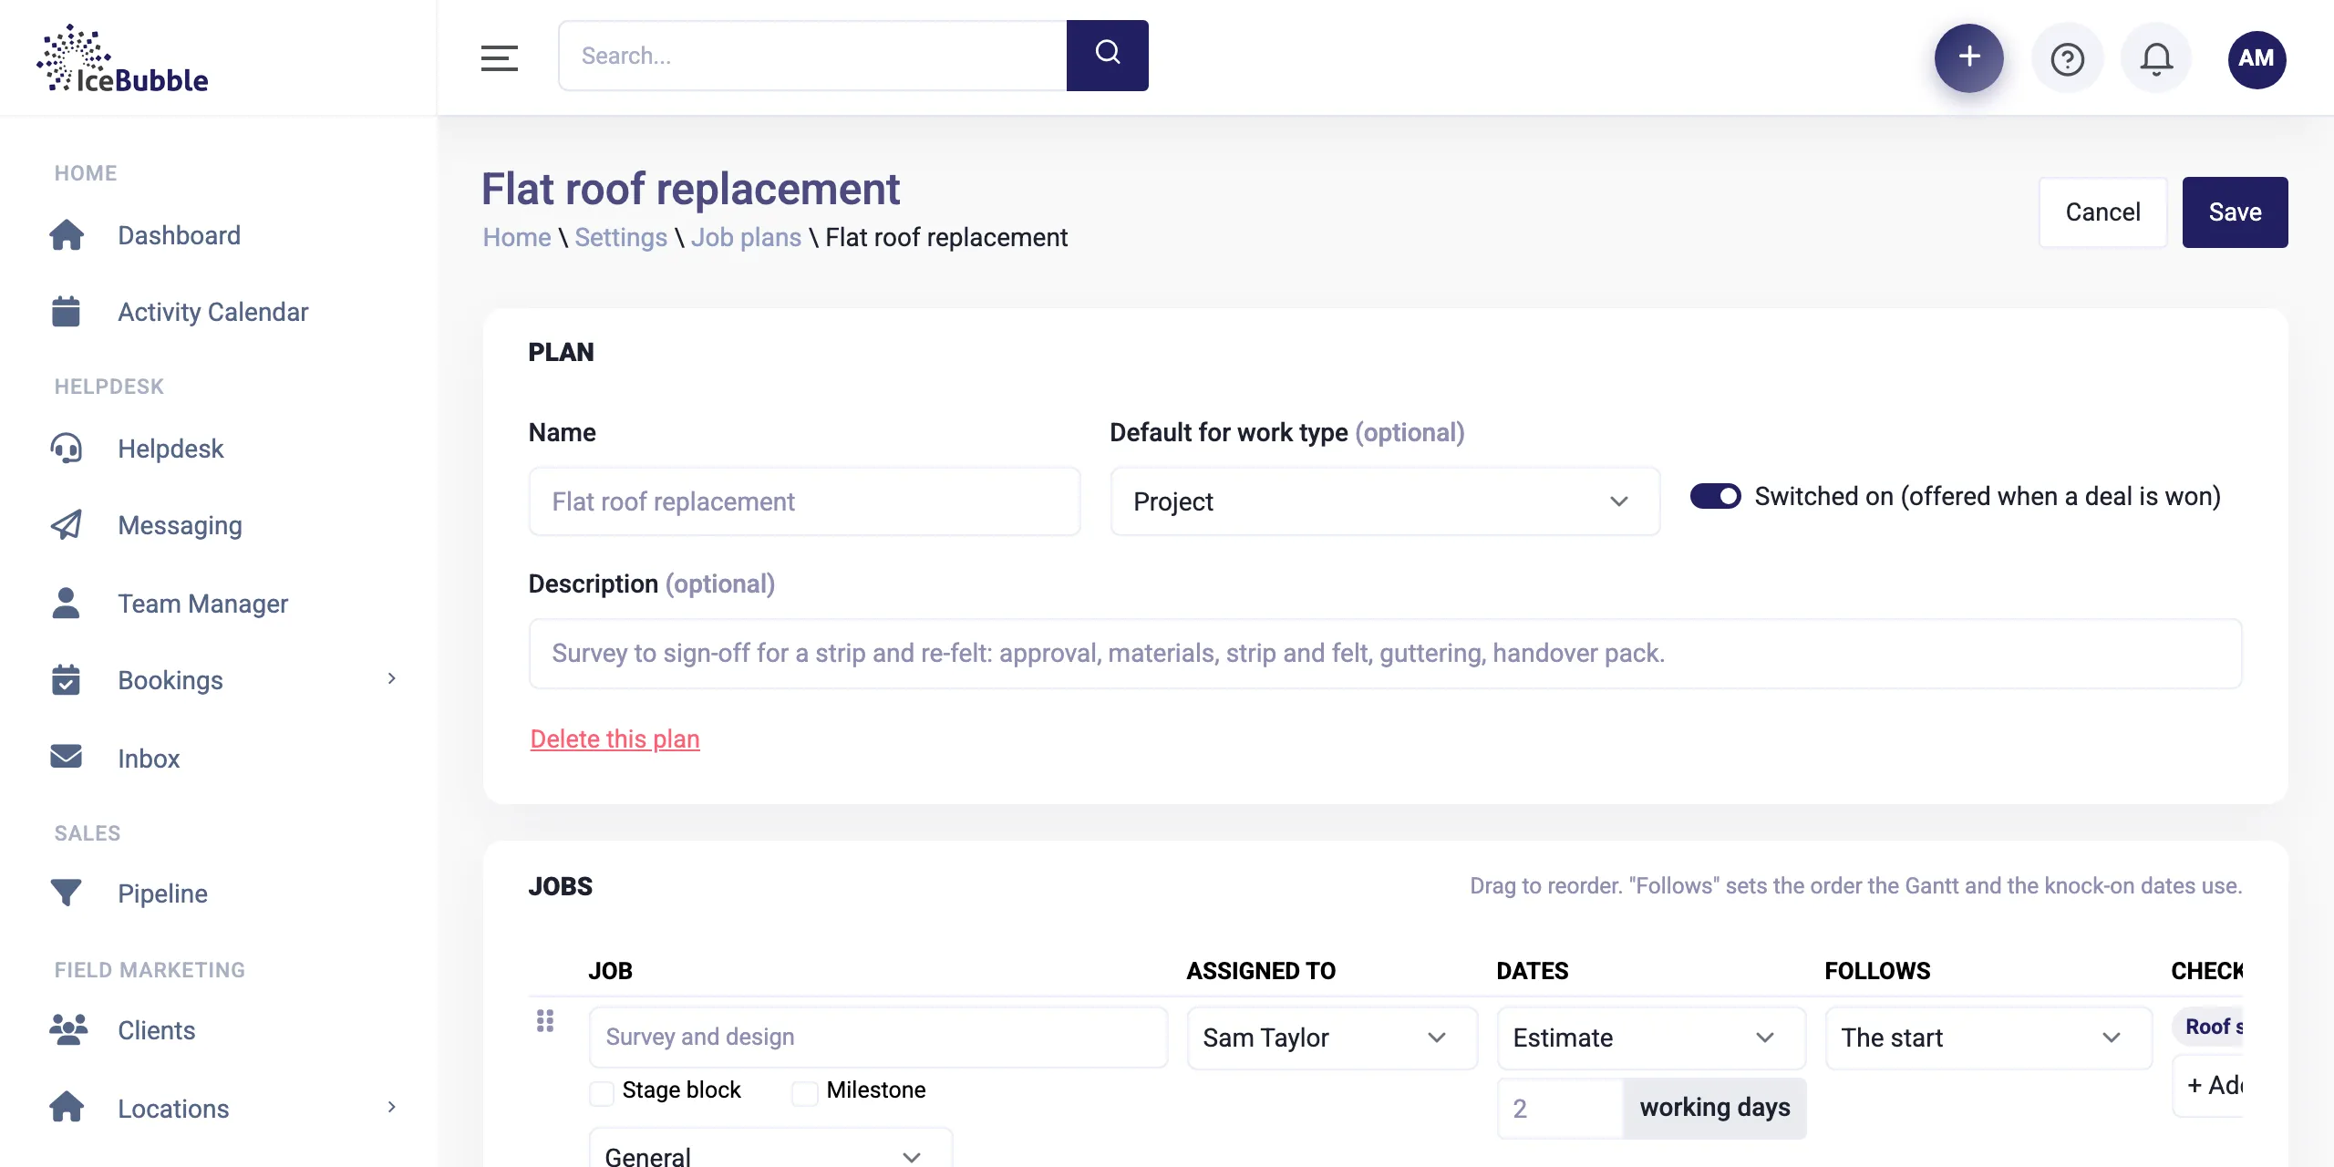Click the Activity Calendar icon
The height and width of the screenshot is (1167, 2334).
coord(66,312)
